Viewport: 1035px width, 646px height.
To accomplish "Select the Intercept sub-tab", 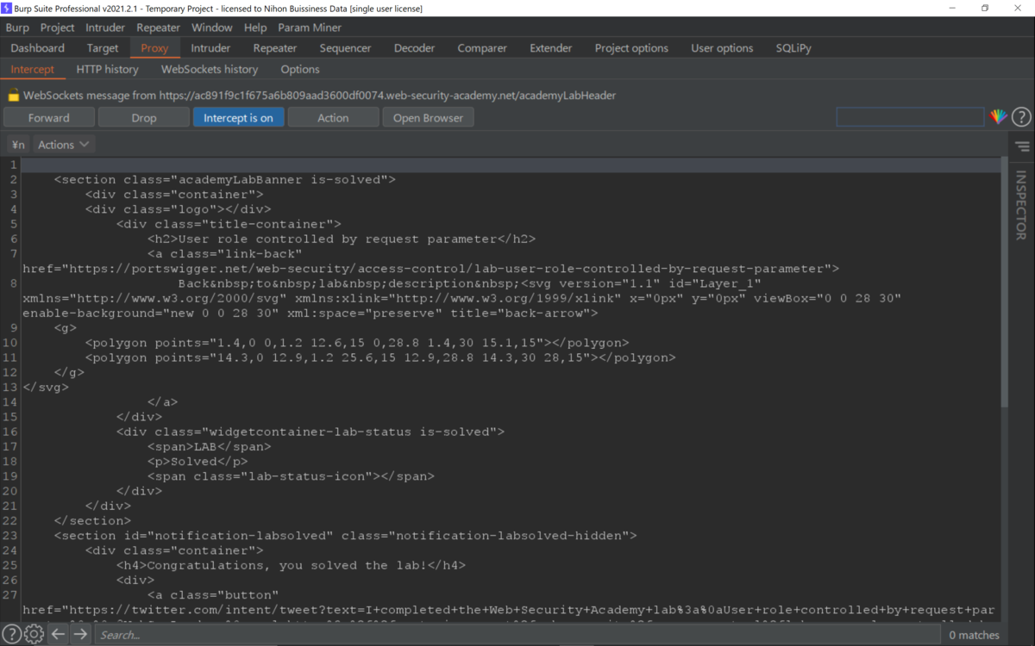I will point(33,69).
